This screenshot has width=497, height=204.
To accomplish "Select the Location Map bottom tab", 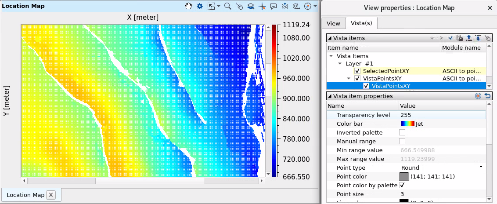I will click(25, 195).
